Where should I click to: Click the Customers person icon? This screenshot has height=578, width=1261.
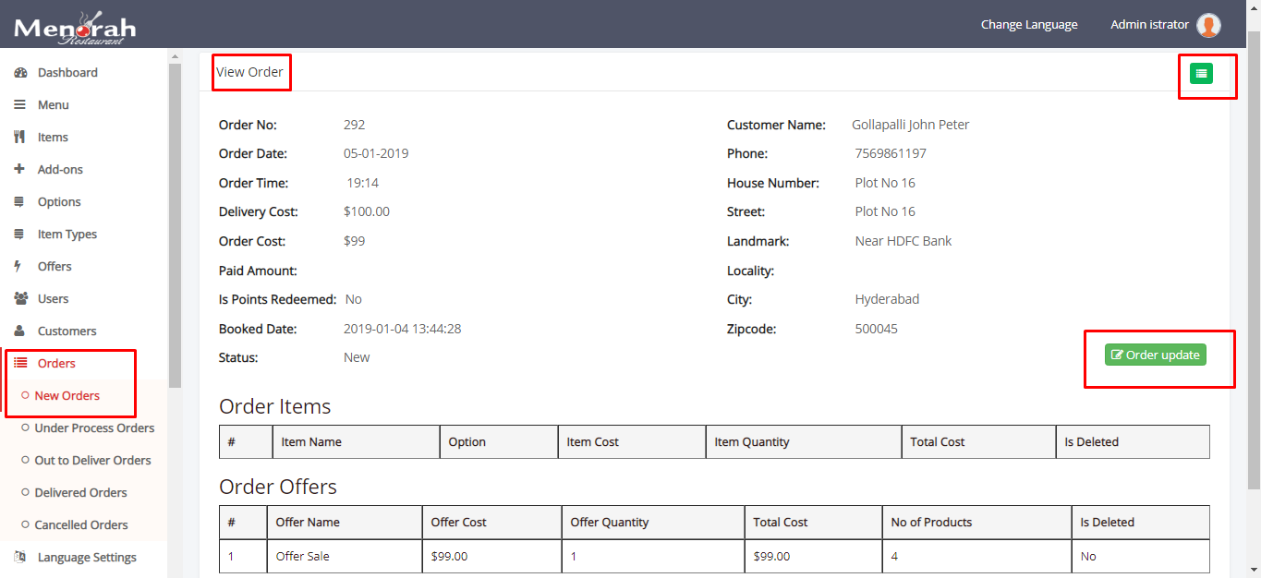click(19, 331)
